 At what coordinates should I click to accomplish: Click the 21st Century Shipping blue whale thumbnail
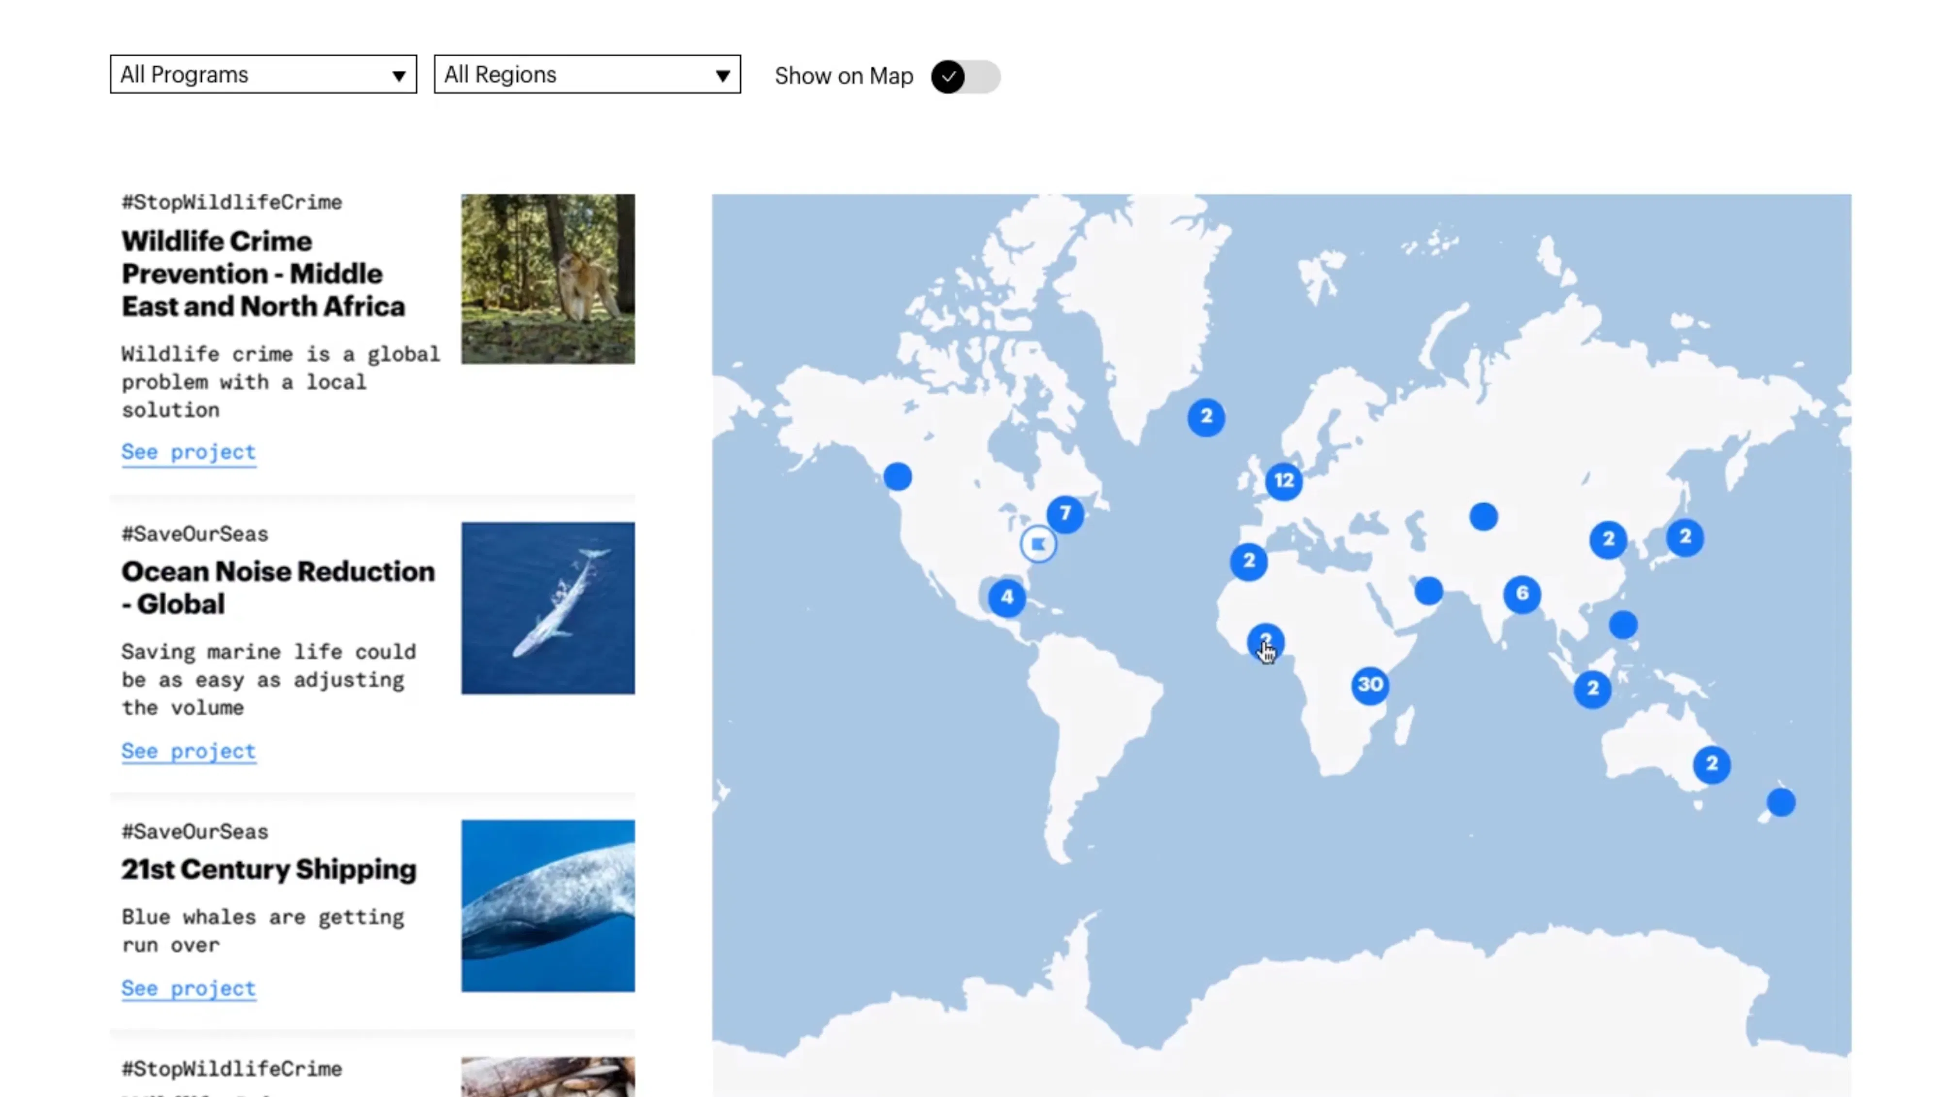pos(548,905)
